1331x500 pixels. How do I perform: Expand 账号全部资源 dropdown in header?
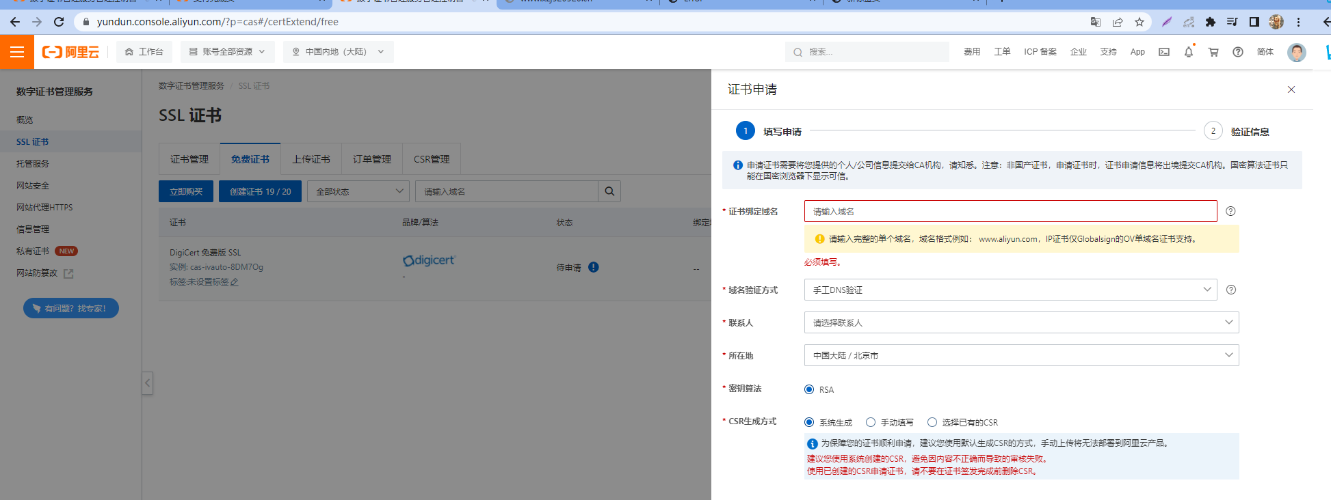[228, 52]
